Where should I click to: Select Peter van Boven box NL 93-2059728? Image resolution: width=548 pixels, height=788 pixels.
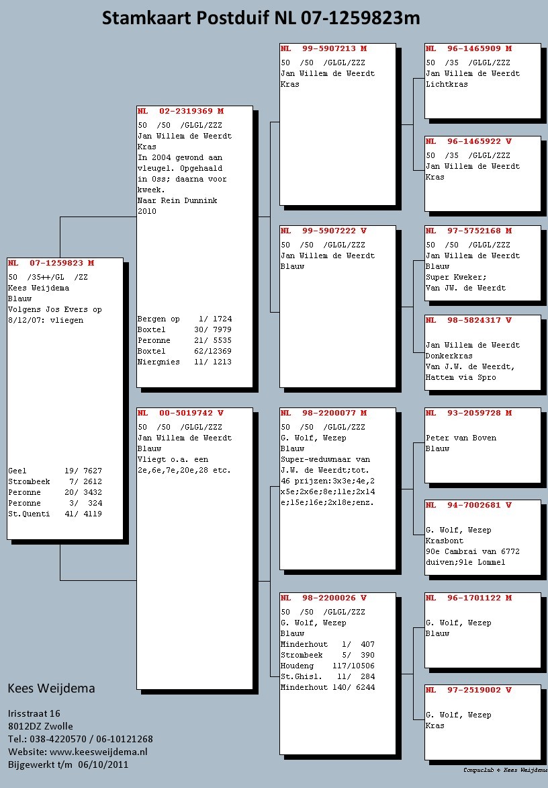(x=482, y=444)
